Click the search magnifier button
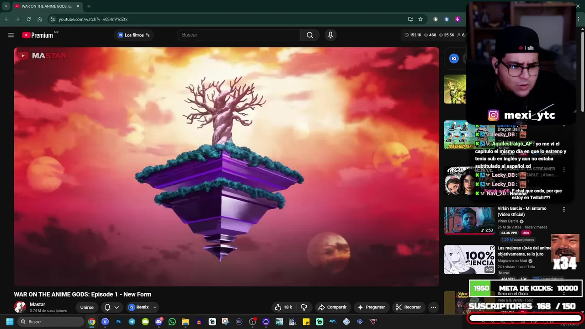This screenshot has height=329, width=585. [310, 35]
